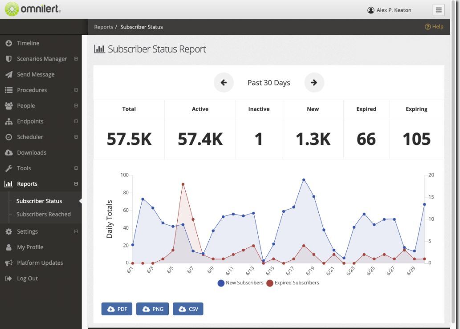Click the Log Out icon
This screenshot has width=460, height=329.
click(x=8, y=278)
